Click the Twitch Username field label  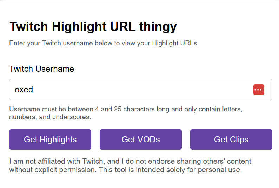(42, 69)
